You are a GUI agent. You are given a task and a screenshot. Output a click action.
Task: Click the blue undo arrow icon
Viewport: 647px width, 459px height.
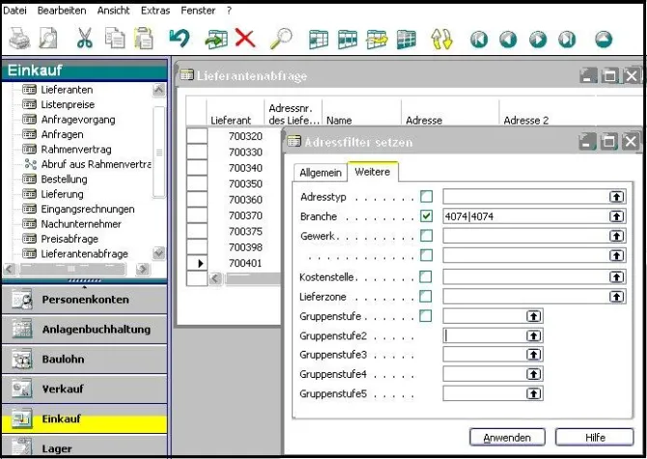[179, 39]
